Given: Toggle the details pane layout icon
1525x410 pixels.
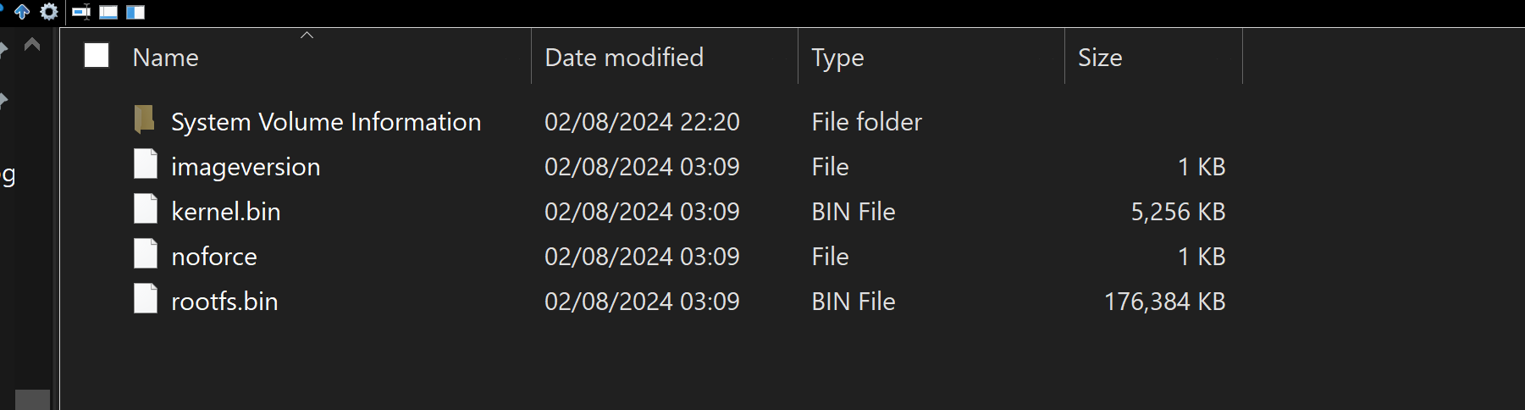Looking at the screenshot, I should (108, 12).
